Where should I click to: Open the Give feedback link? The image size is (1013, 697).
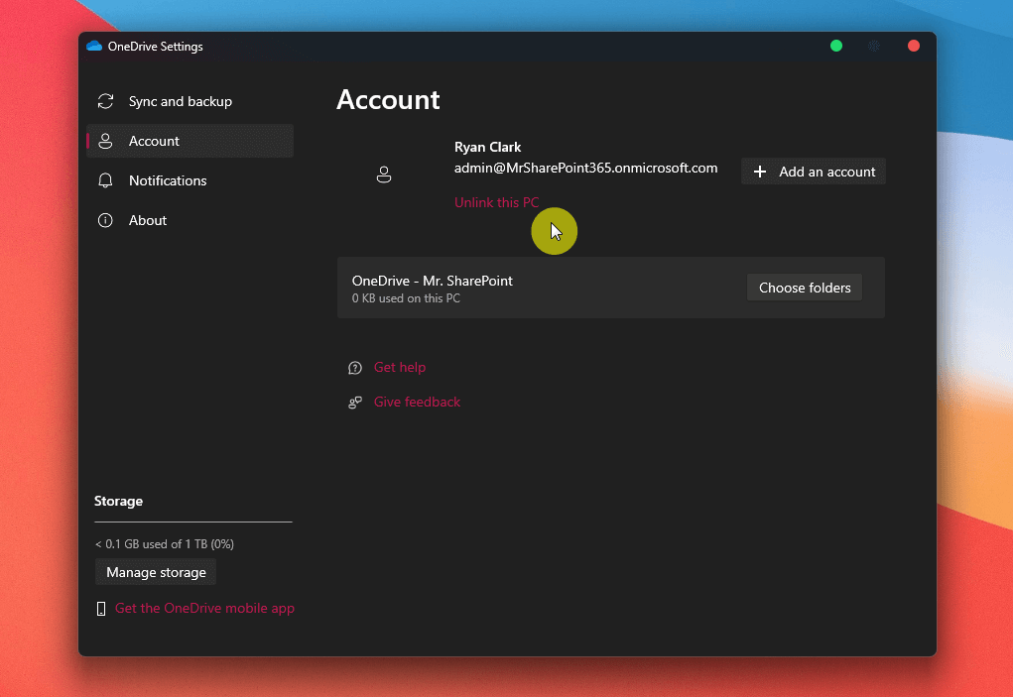(x=418, y=403)
